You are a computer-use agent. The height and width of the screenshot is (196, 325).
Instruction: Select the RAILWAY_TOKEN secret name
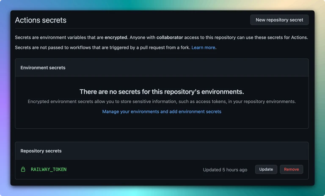[49, 169]
